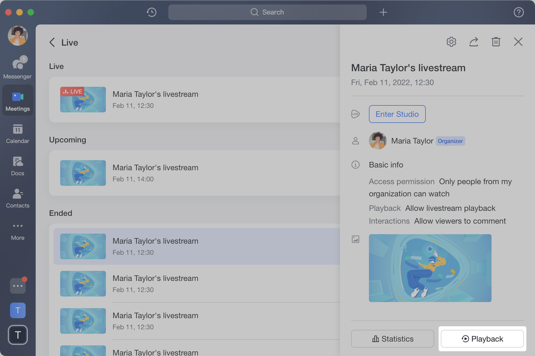Screen dimensions: 535x356
Task: Open livestream settings gear icon
Action: [451, 42]
